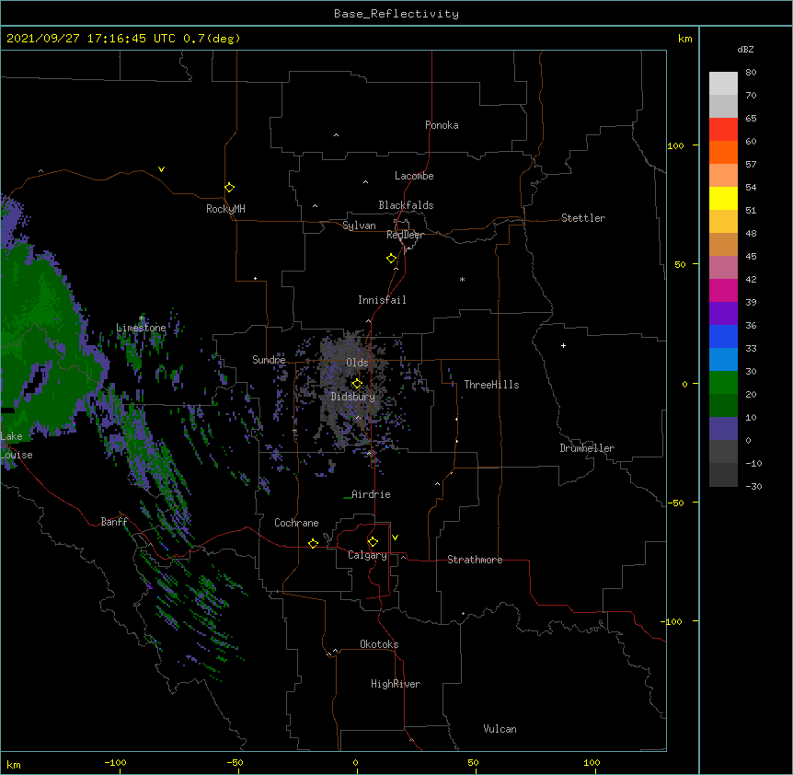Click the yellow diamond marker between Olds and Didsbury
This screenshot has width=793, height=775.
(x=357, y=384)
